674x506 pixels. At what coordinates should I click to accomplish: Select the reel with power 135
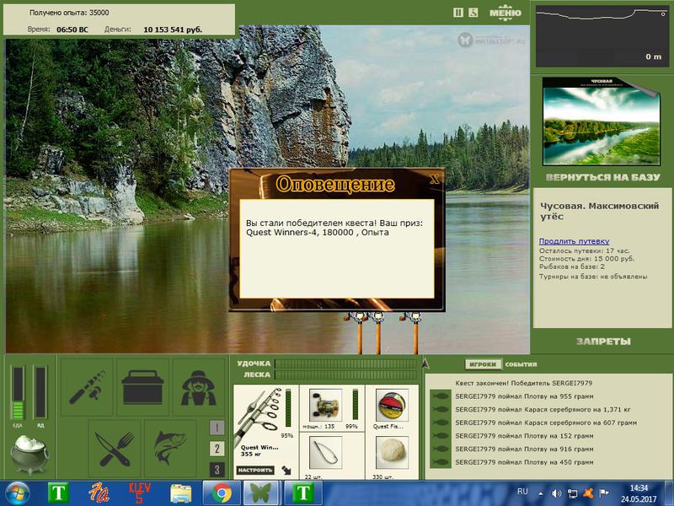coord(325,406)
